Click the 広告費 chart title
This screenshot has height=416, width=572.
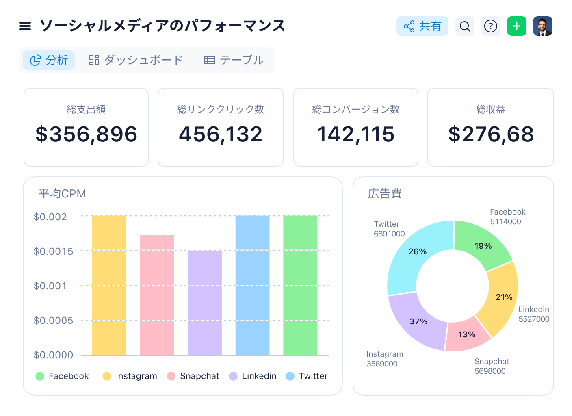click(385, 193)
